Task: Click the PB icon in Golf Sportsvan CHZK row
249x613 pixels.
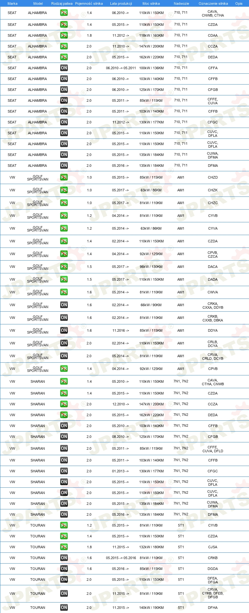Action: (x=64, y=190)
